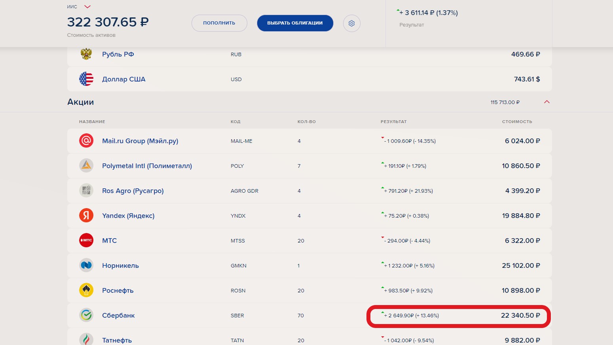Image resolution: width=613 pixels, height=345 pixels.
Task: Click the Акции total 115 713.00 ₽
Action: [505, 102]
